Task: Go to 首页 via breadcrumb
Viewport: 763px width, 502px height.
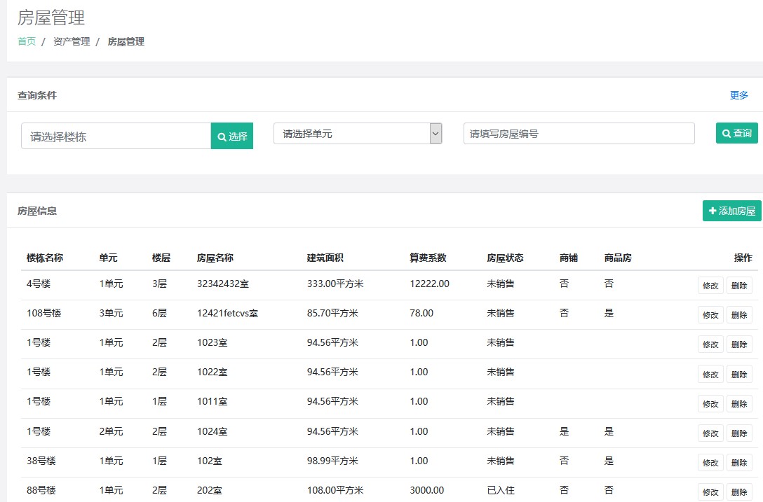Action: pyautogui.click(x=27, y=41)
